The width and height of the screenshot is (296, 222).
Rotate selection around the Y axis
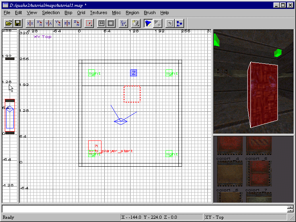[x=58, y=23]
